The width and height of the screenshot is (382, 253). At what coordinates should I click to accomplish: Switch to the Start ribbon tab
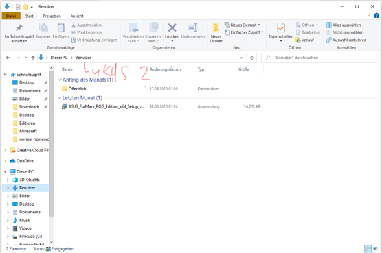coord(29,16)
